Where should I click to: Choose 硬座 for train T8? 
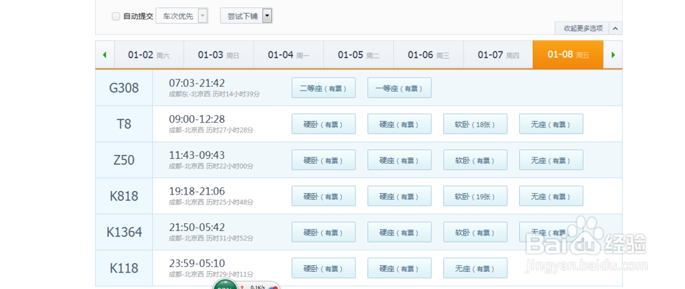point(399,124)
